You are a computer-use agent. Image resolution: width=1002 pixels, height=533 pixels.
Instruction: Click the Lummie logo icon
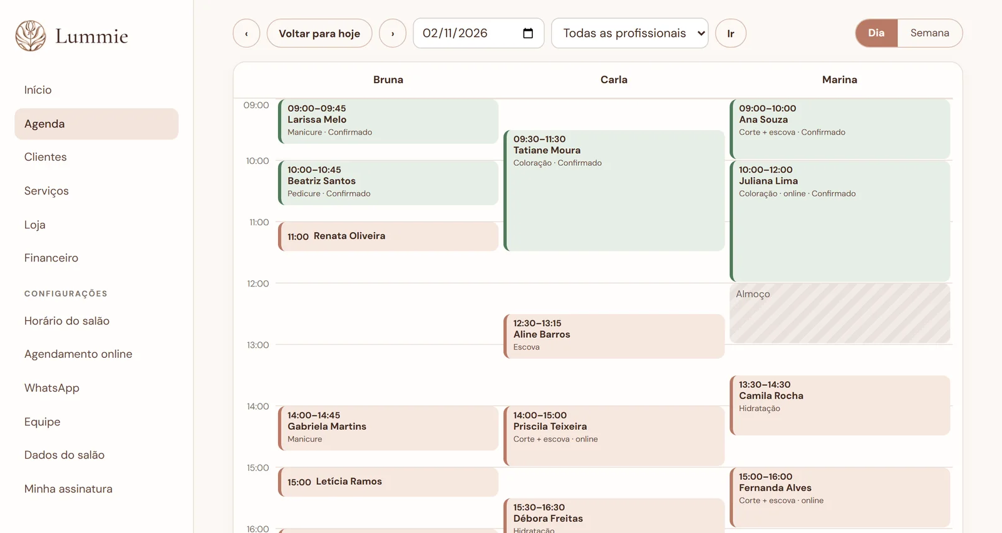tap(31, 36)
